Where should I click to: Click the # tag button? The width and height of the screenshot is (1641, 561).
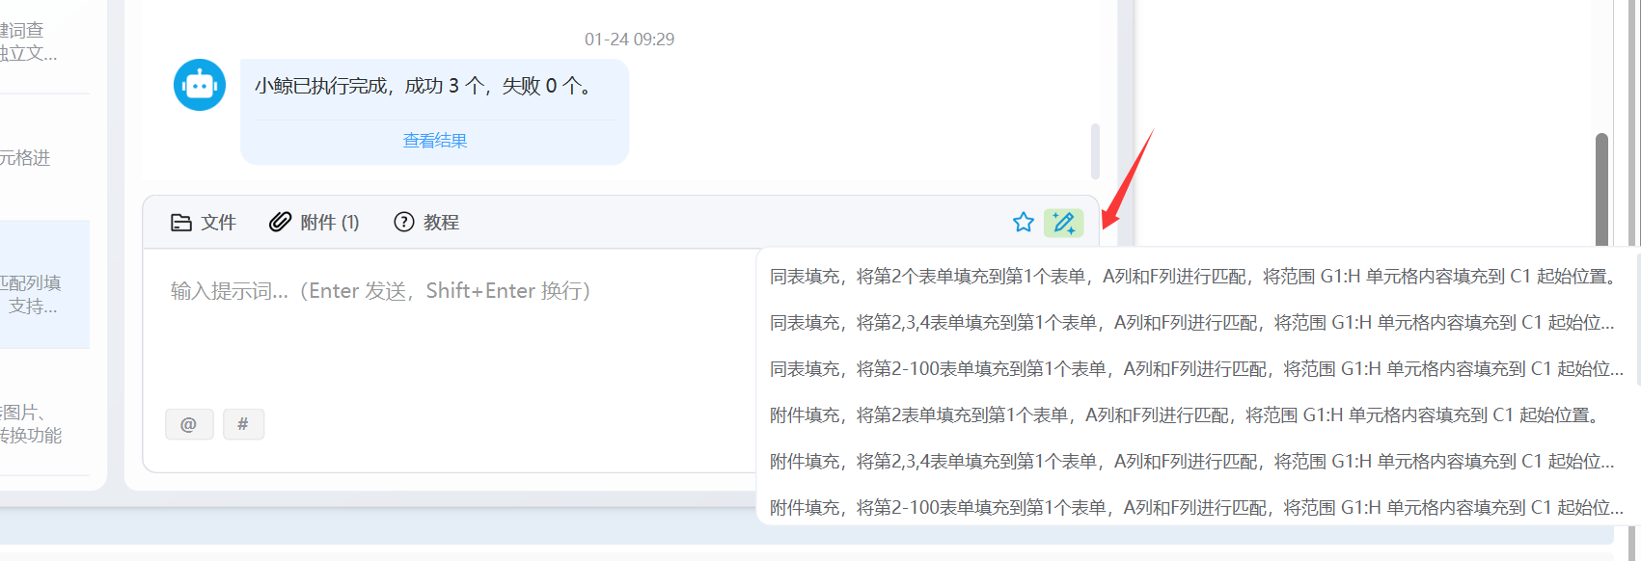tap(243, 424)
